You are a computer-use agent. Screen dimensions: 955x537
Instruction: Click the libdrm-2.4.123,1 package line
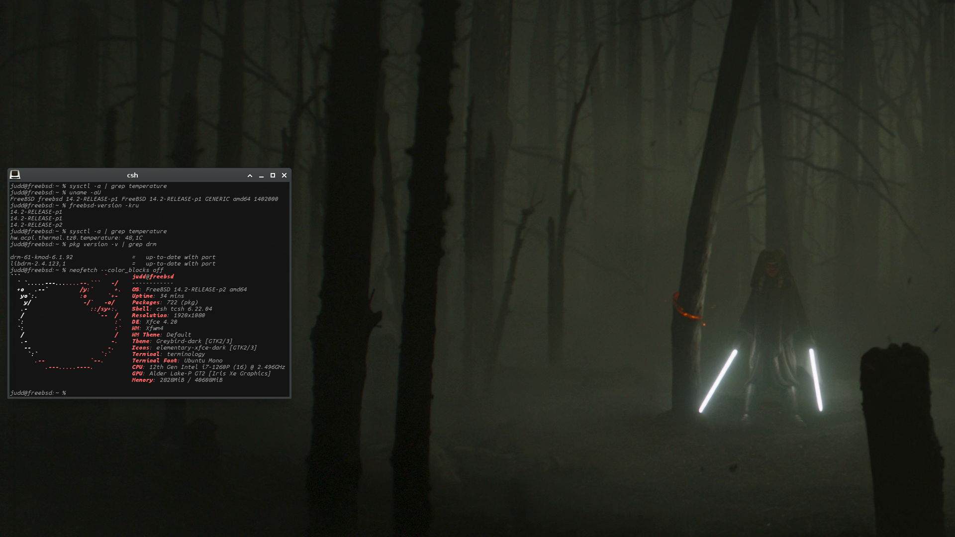(x=38, y=264)
